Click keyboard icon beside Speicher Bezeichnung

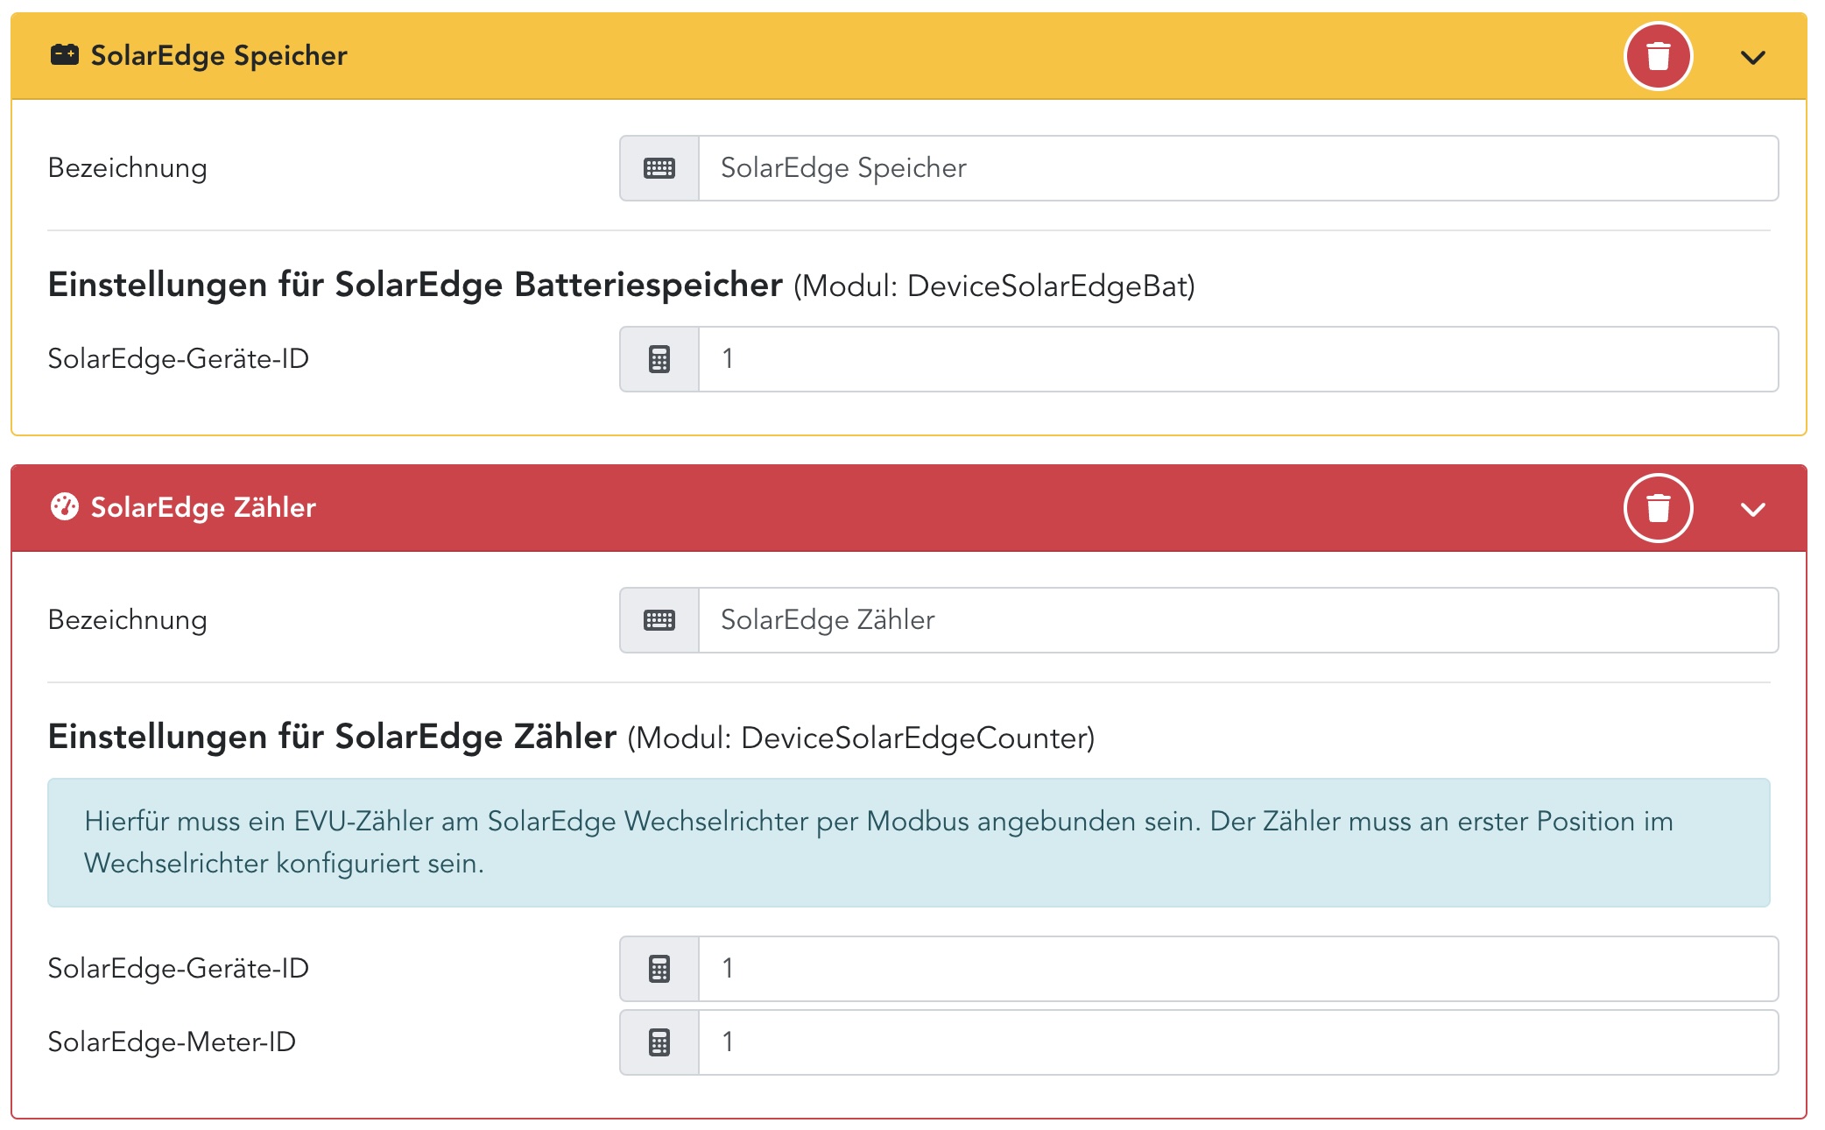659,168
